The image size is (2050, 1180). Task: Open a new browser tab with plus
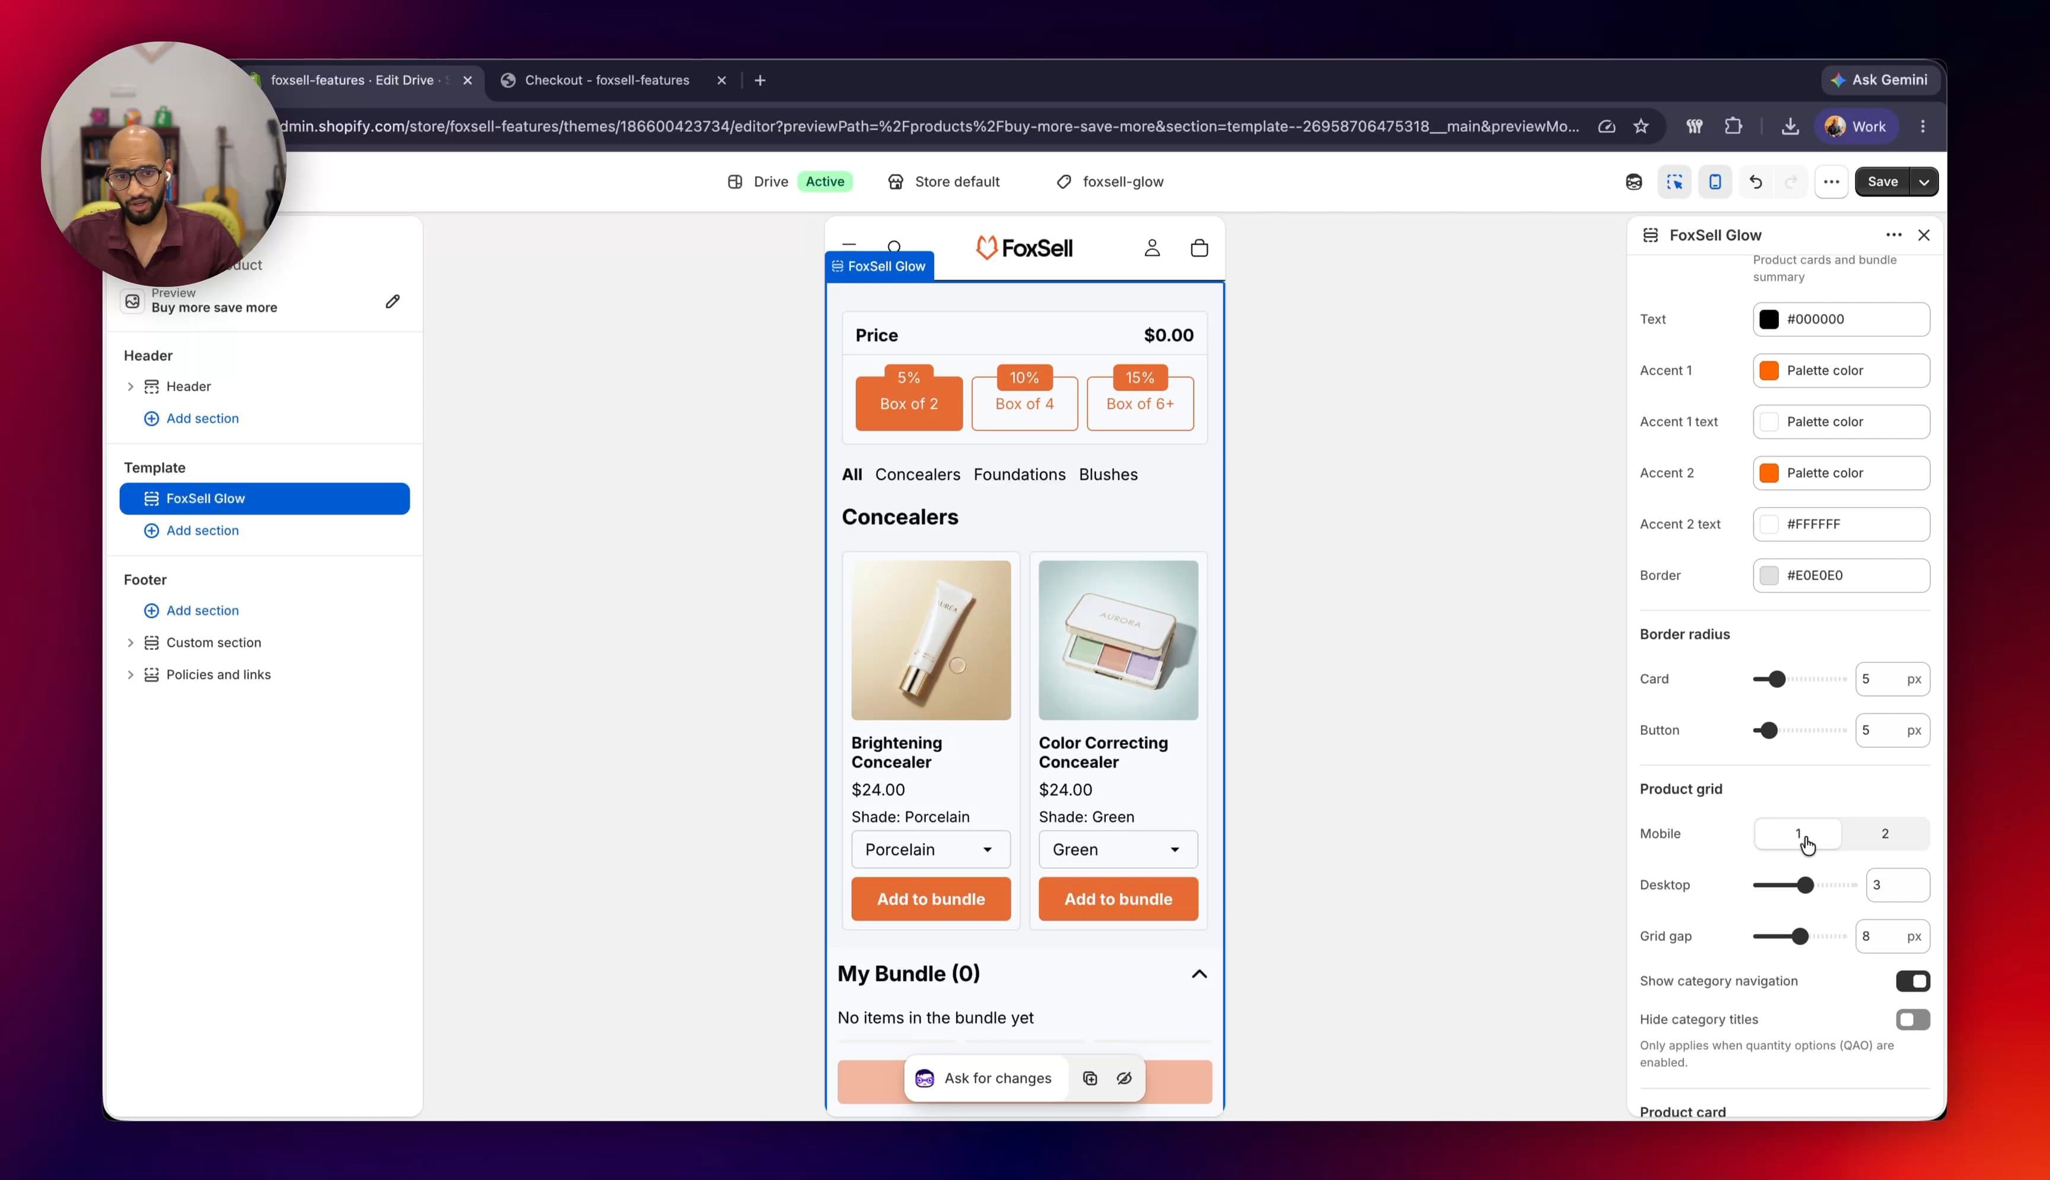(759, 80)
